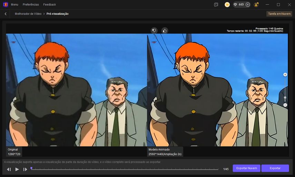Give thumbs down on preview result

click(154, 30)
